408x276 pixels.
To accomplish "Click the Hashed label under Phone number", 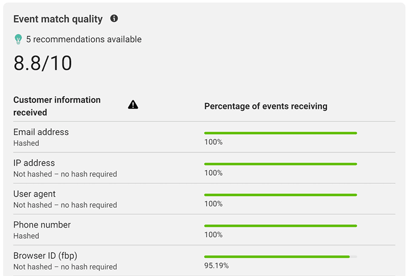I will pos(26,236).
